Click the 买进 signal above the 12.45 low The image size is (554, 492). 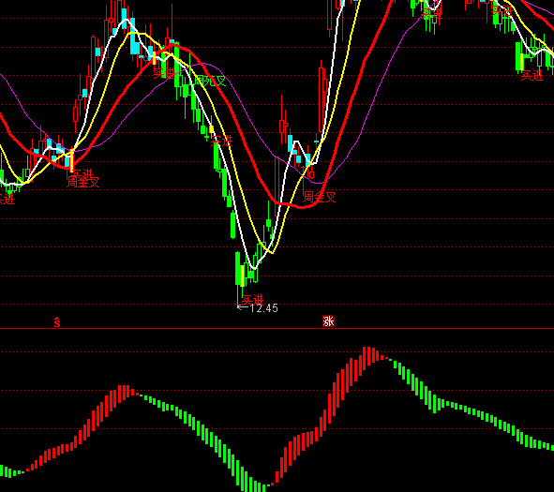(253, 300)
